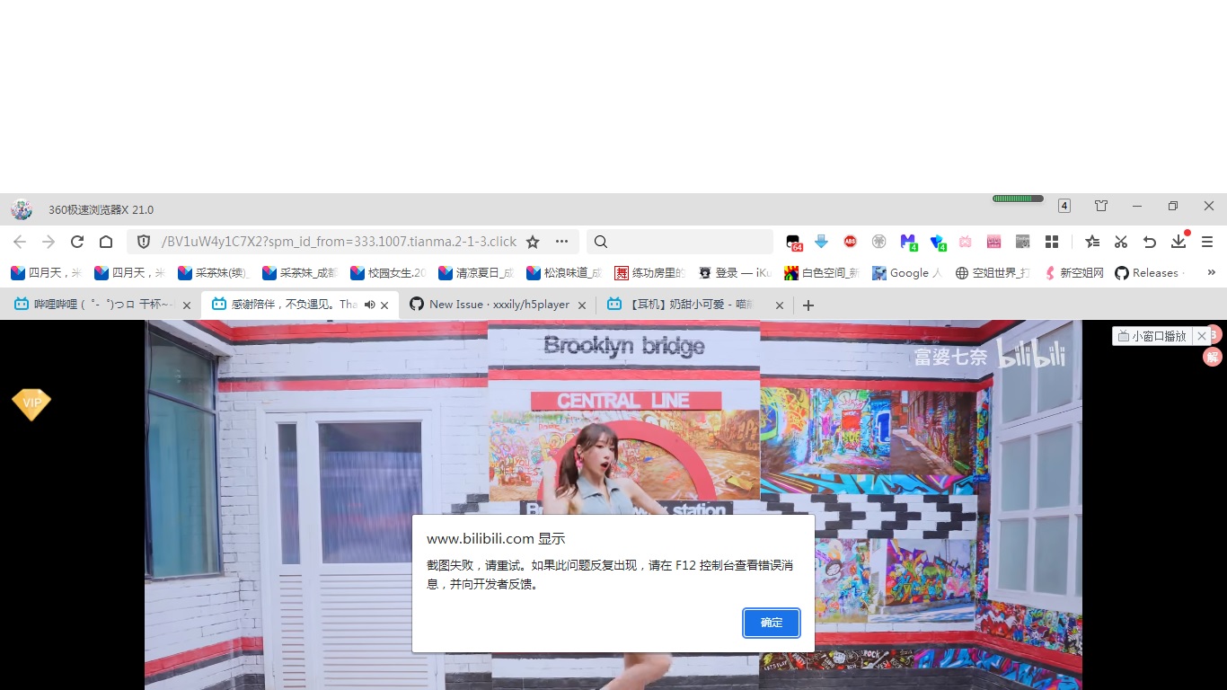Click the 解 floating toggle badge
Screen dimensions: 1227x690
point(1212,357)
